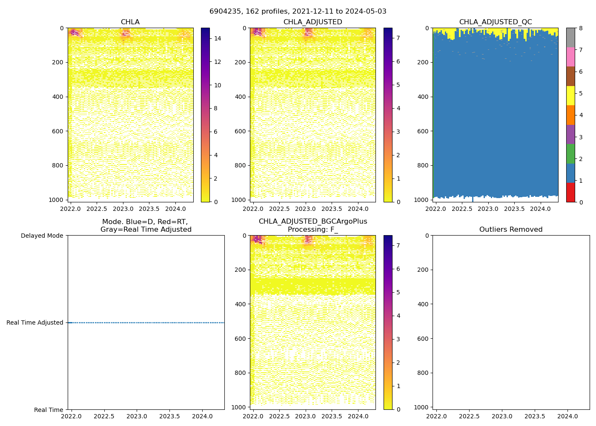Screen dimensions: 596x426
Task: Pick the gray swatch atop the QC colorbar
Action: [x=570, y=37]
